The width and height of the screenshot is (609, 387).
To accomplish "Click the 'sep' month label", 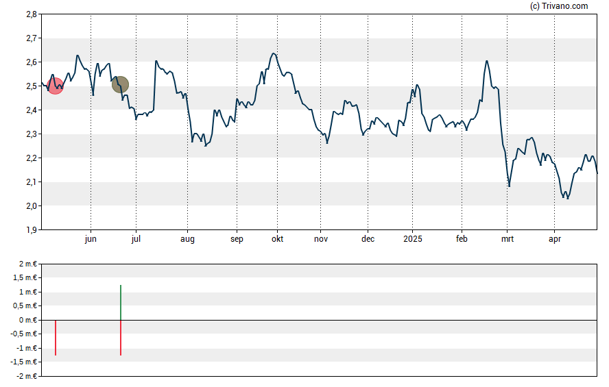I will click(237, 239).
